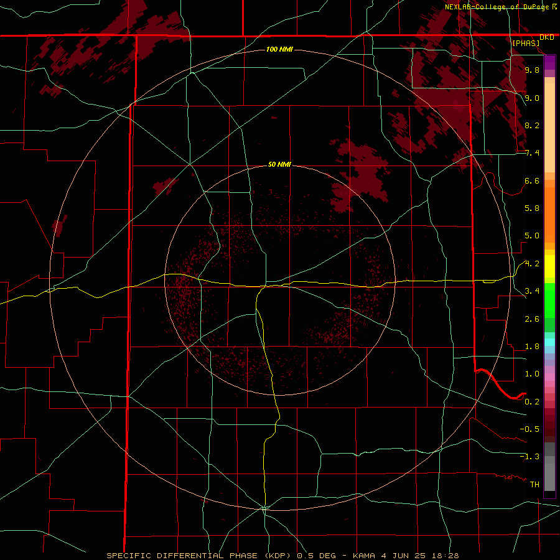Image resolution: width=560 pixels, height=560 pixels.
Task: Click the 3.4 scale value
Action: click(x=532, y=291)
